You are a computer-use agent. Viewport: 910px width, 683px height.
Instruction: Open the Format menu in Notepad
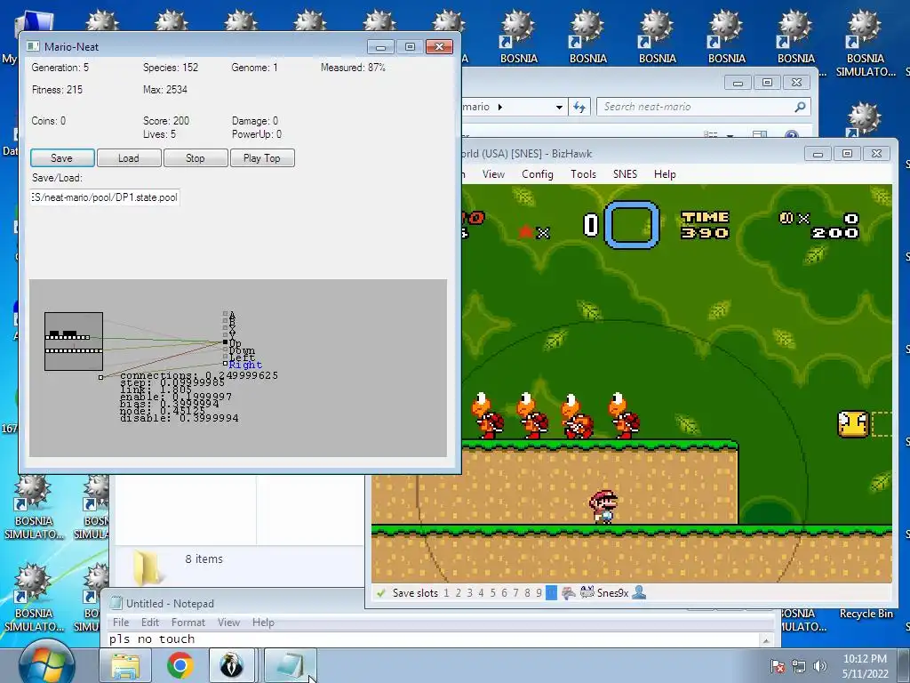click(188, 622)
